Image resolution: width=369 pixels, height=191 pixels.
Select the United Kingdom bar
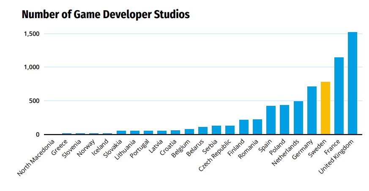click(x=352, y=83)
